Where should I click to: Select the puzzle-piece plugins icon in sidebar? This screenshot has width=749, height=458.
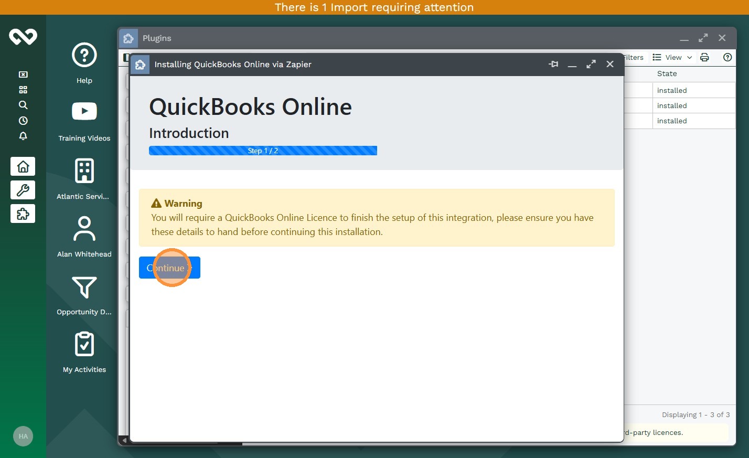(x=23, y=214)
